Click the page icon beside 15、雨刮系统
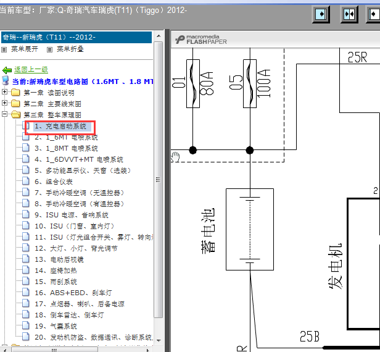 point(26,281)
